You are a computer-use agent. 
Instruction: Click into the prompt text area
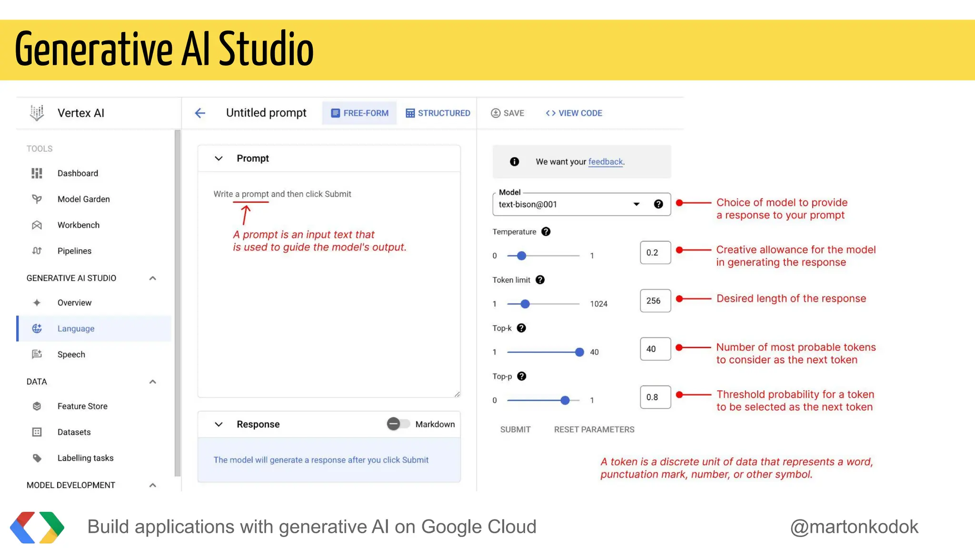pyautogui.click(x=329, y=284)
